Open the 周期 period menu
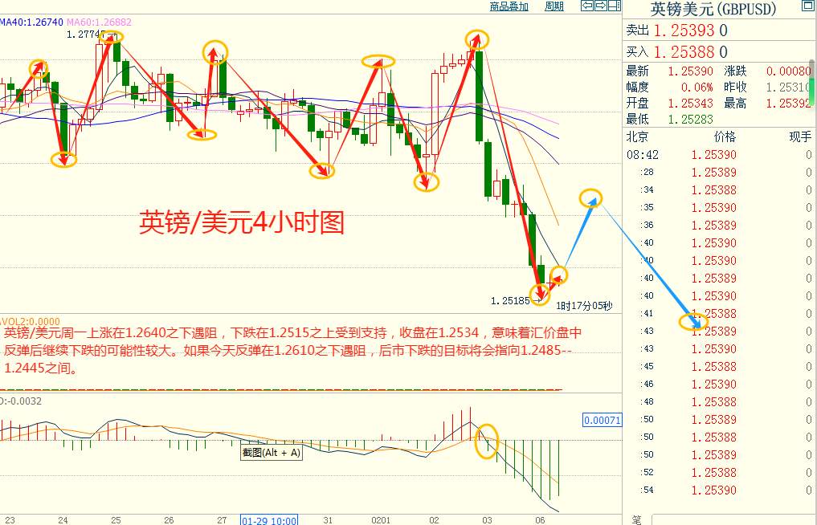The height and width of the screenshot is (525, 817). click(x=554, y=6)
